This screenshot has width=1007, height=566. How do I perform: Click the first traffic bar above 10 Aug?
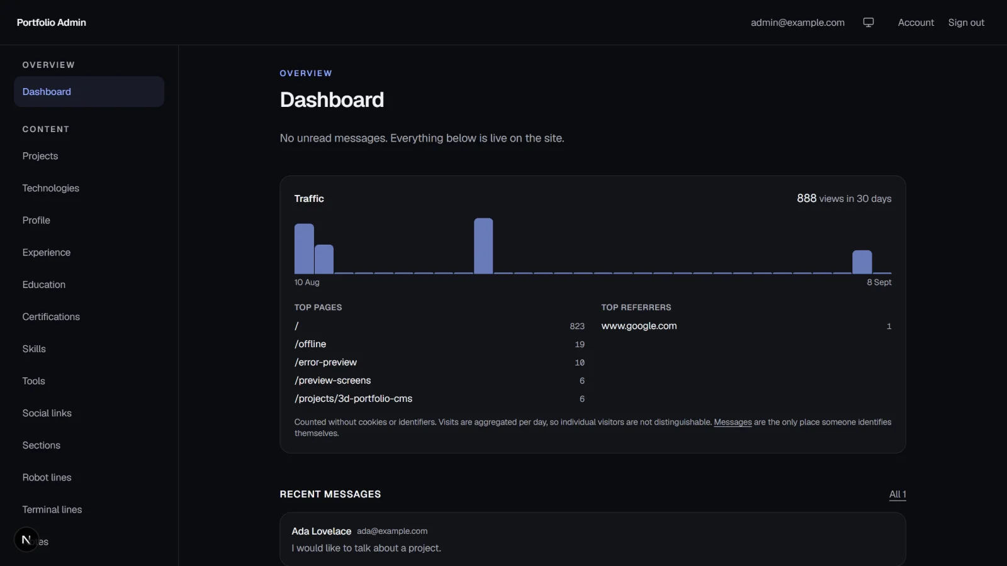point(304,248)
